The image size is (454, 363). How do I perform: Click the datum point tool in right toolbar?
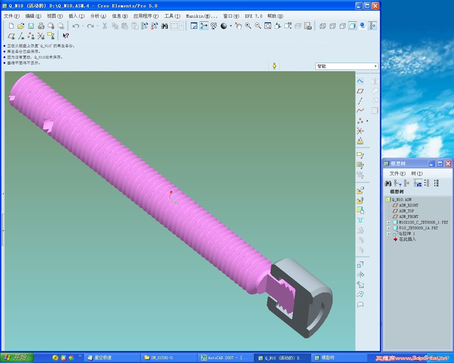[x=360, y=121]
